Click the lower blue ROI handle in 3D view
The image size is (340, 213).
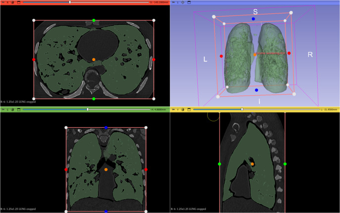tap(257, 90)
